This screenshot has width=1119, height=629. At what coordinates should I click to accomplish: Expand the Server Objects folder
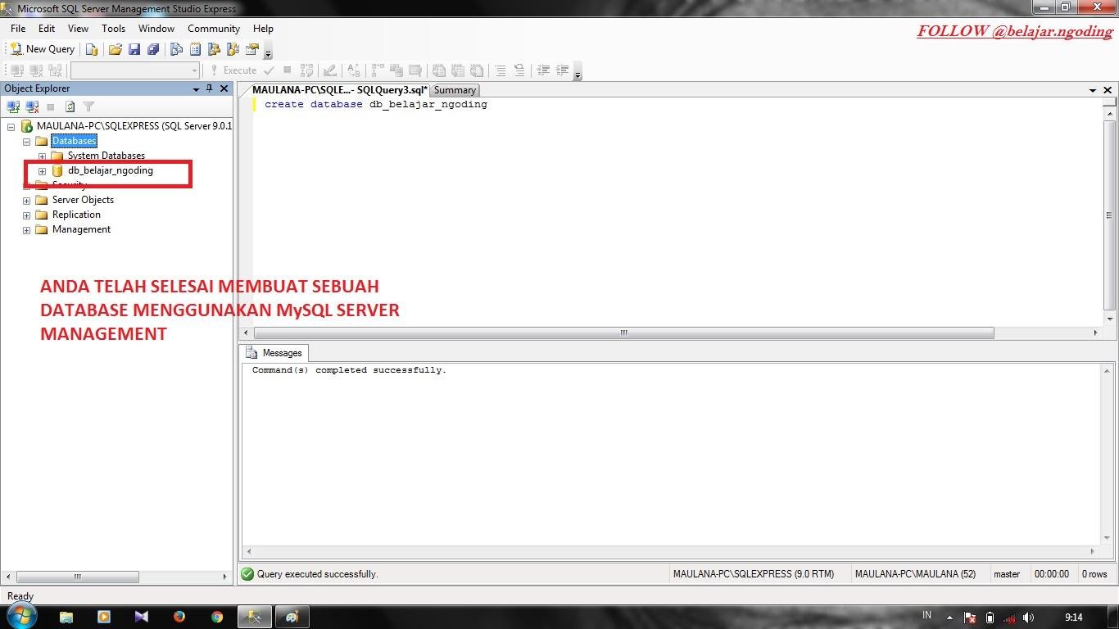26,201
